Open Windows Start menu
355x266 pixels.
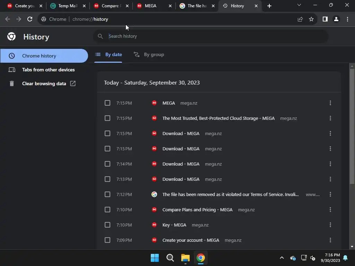[155, 258]
